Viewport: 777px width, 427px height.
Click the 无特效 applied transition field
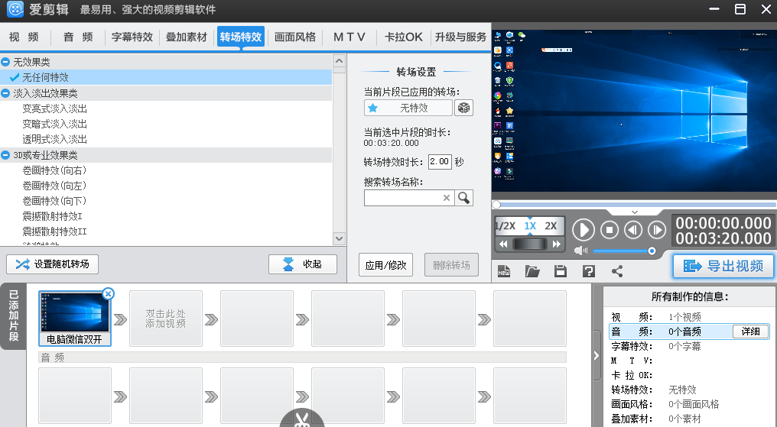pyautogui.click(x=408, y=108)
